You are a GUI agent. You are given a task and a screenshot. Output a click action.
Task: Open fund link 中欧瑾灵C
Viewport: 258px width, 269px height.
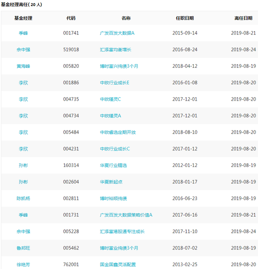pyautogui.click(x=110, y=99)
